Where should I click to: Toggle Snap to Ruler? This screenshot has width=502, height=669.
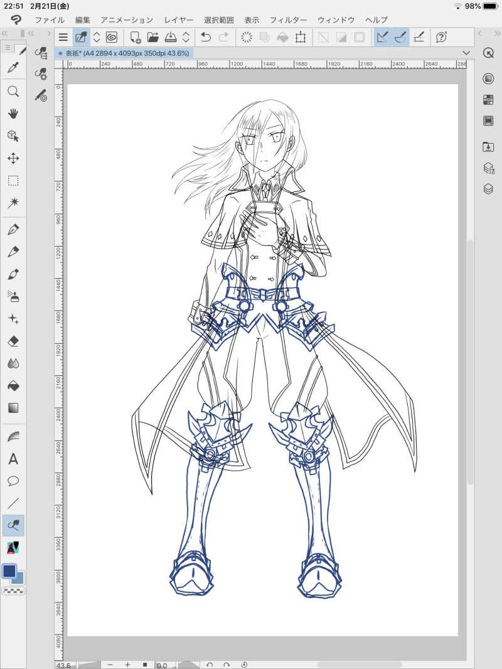coord(383,38)
